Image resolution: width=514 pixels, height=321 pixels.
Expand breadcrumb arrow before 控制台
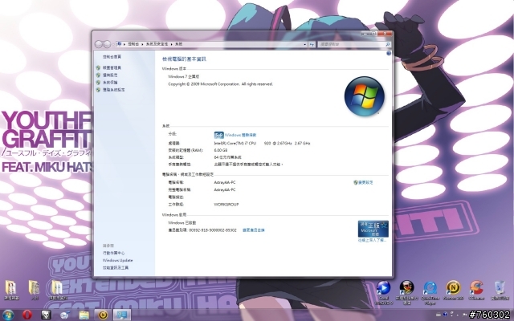point(124,44)
